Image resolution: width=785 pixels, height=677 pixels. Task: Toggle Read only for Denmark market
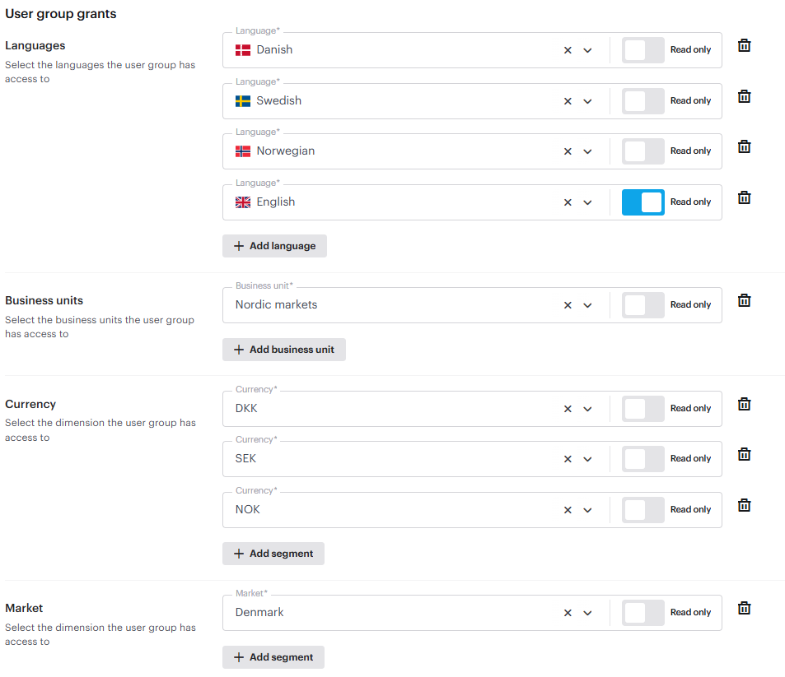pyautogui.click(x=642, y=613)
